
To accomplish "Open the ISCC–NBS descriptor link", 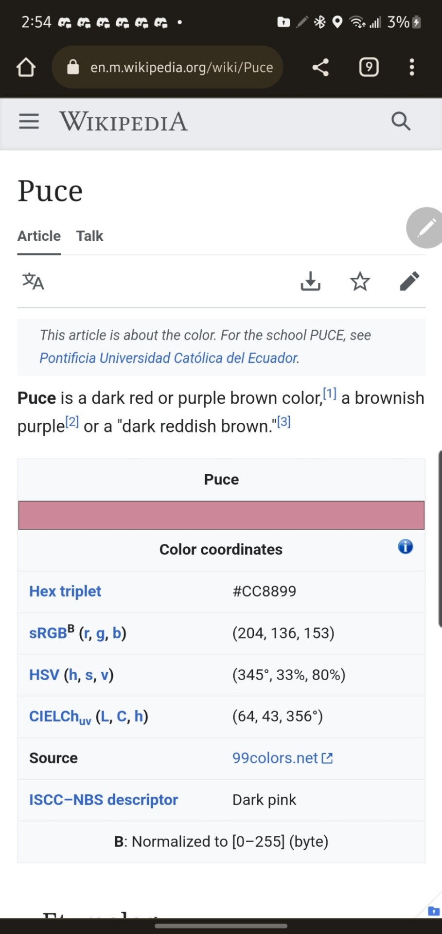I will [104, 800].
